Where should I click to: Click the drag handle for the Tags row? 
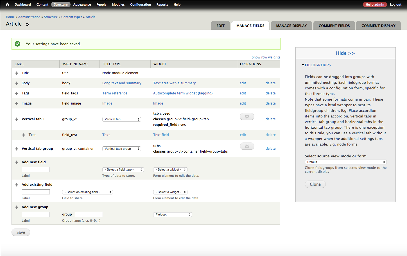pyautogui.click(x=17, y=94)
